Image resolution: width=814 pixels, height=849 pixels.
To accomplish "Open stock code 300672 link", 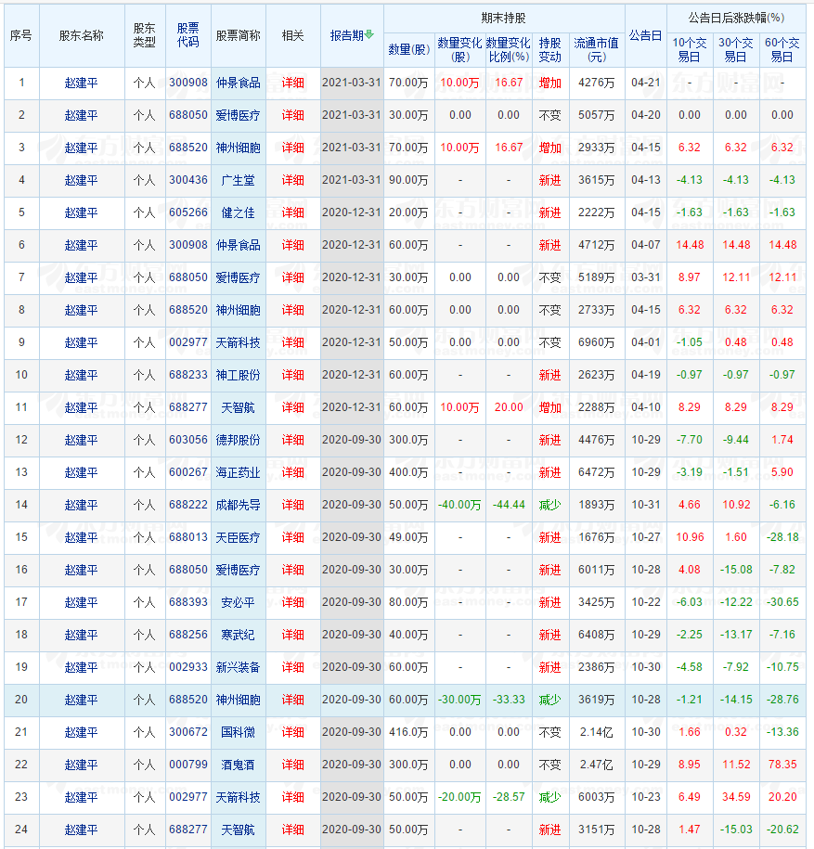I will coord(187,733).
